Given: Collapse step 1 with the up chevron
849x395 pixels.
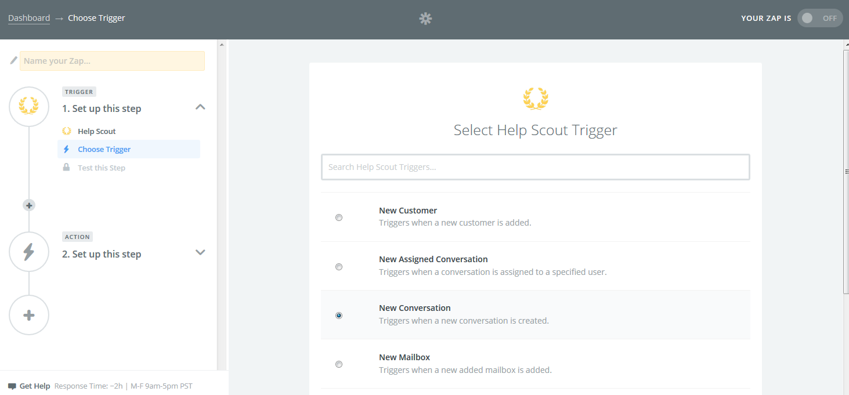Looking at the screenshot, I should pos(200,107).
